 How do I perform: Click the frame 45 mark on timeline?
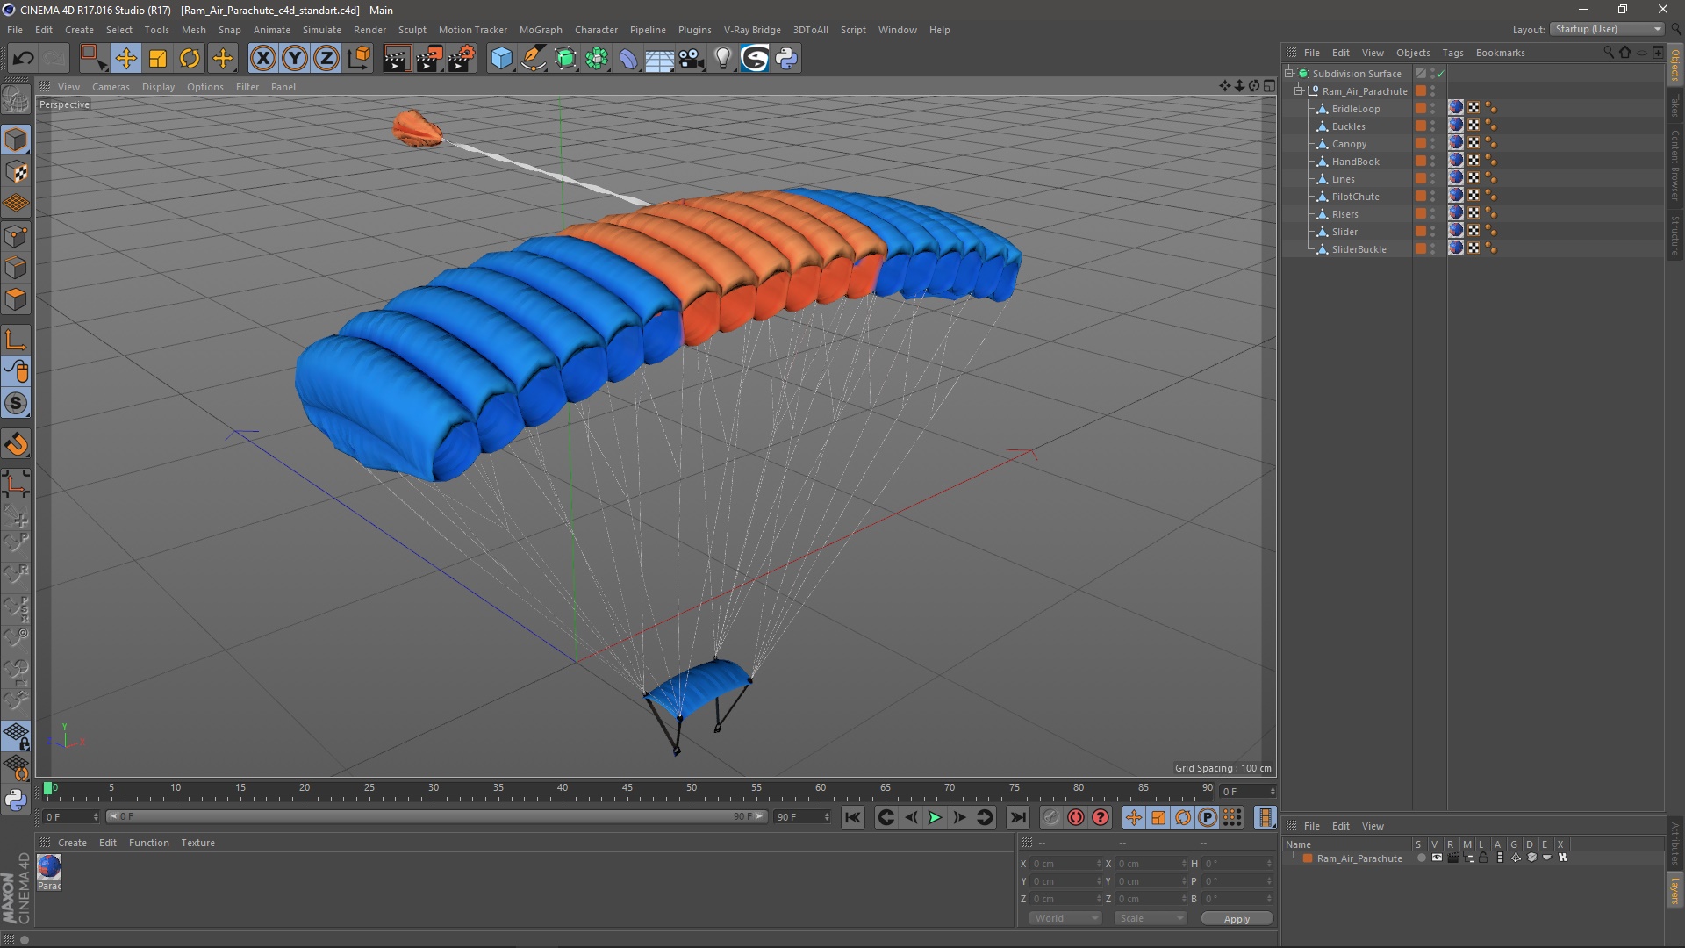click(627, 788)
